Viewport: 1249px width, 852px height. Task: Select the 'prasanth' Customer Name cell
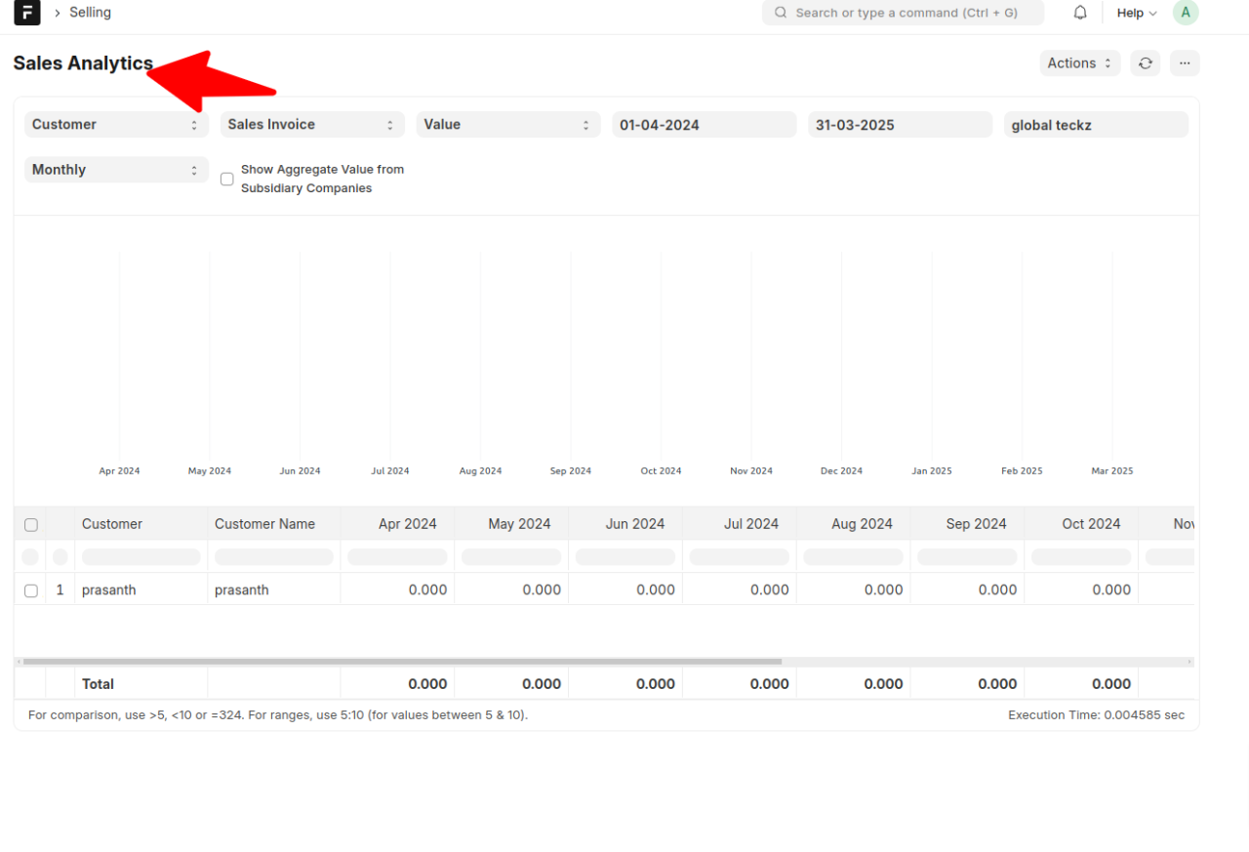pyautogui.click(x=273, y=590)
